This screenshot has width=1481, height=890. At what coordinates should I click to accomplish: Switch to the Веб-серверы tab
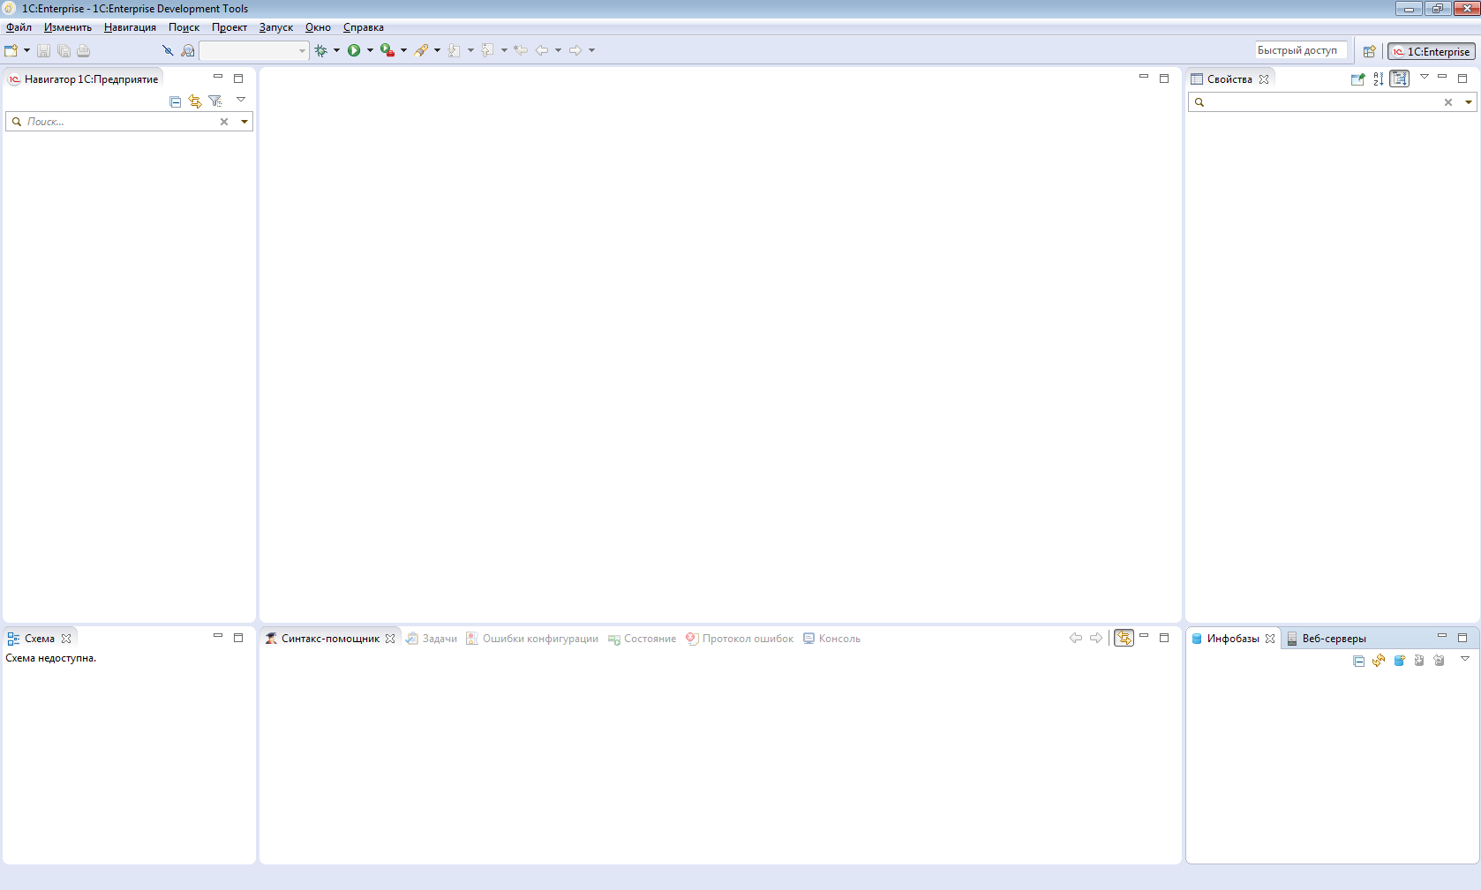1327,639
